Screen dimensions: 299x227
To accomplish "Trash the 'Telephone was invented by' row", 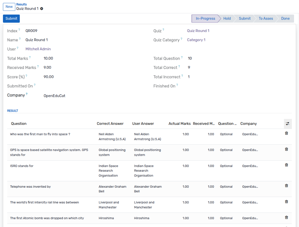I will tap(286, 186).
